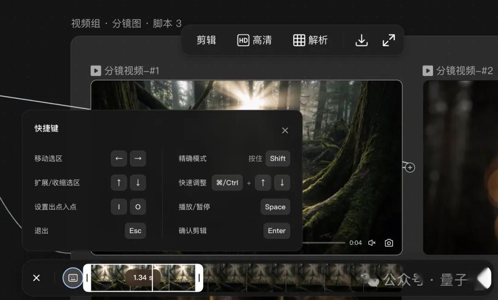The image size is (498, 300).
Task: Click play icon beside 分镜视频-#1 title
Action: [x=95, y=70]
